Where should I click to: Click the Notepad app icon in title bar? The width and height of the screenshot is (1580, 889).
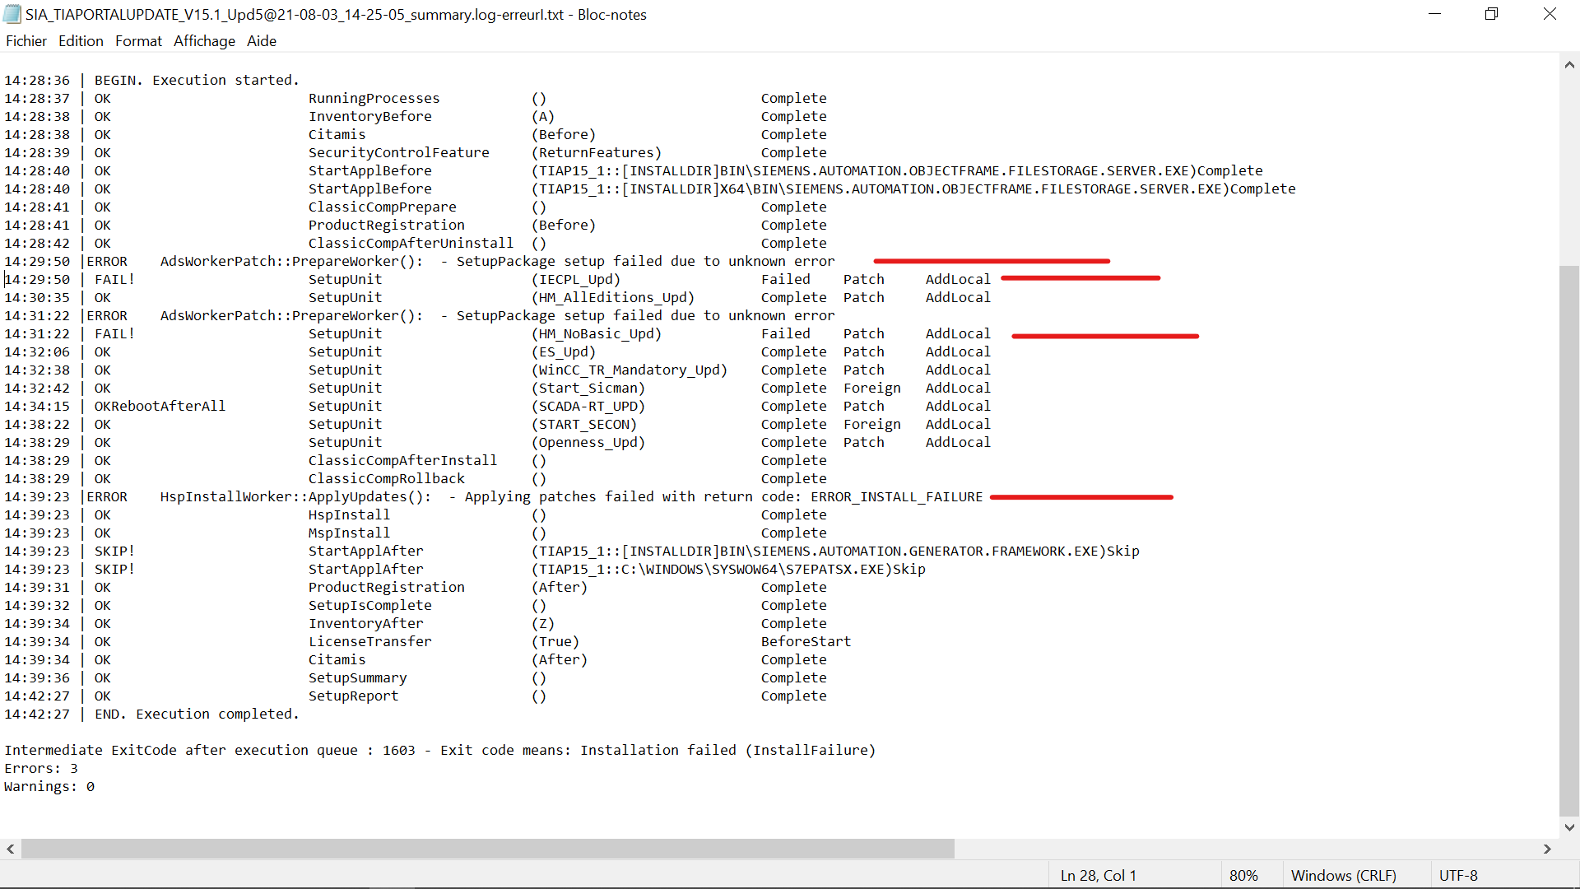point(12,14)
